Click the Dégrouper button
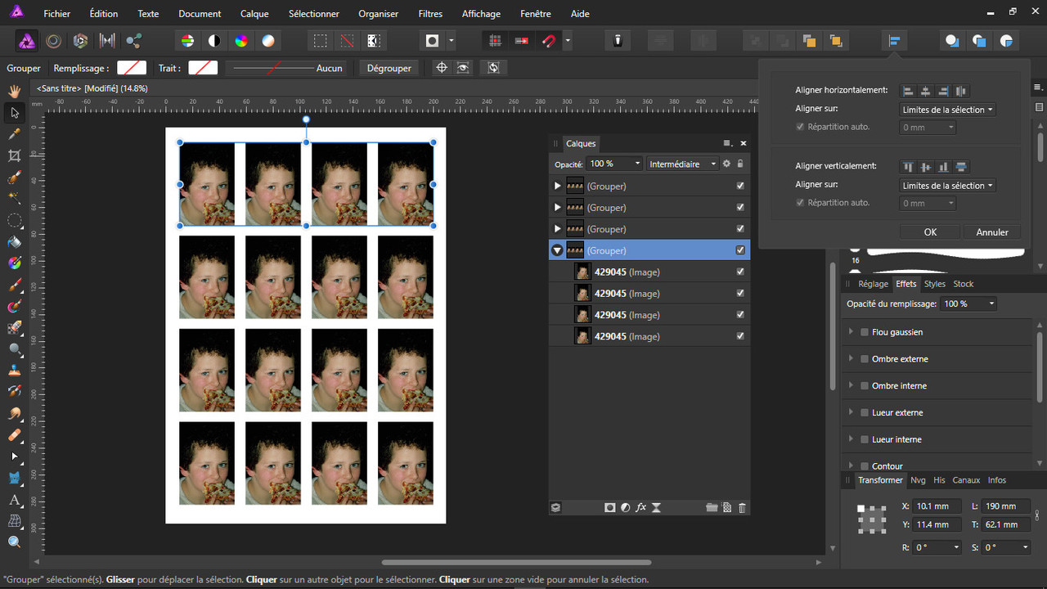Viewport: 1047px width, 589px height. pyautogui.click(x=389, y=68)
